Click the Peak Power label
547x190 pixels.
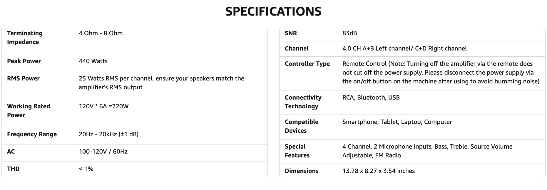(x=24, y=61)
